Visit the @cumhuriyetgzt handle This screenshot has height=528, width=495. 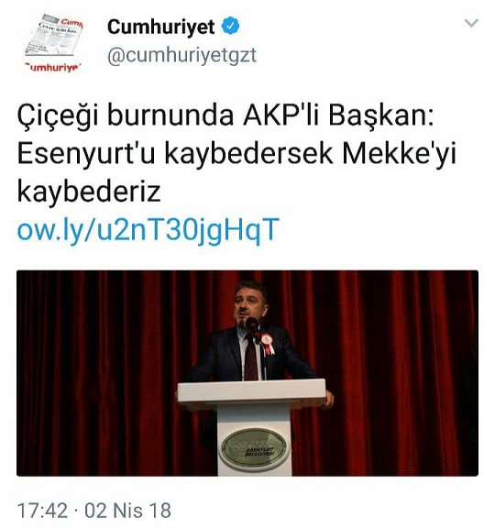[x=181, y=56]
